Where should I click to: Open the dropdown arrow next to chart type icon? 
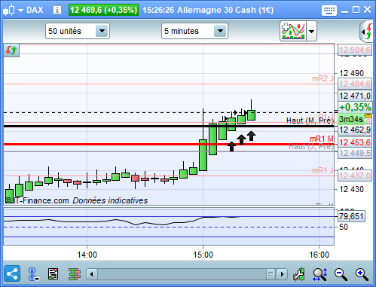pyautogui.click(x=20, y=11)
